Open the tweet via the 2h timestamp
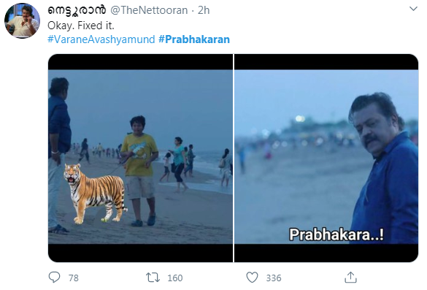This screenshot has width=427, height=290. [204, 10]
